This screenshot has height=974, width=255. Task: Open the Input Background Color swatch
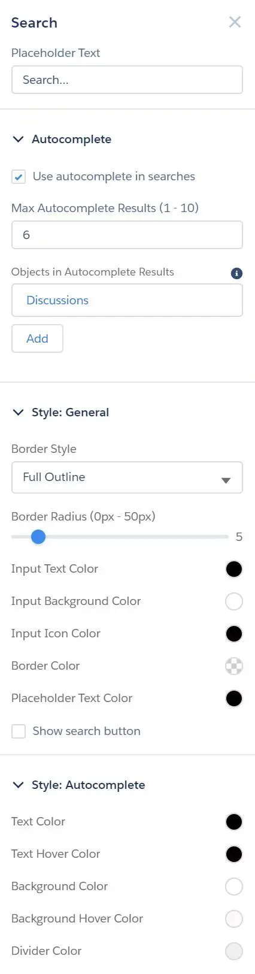234,601
